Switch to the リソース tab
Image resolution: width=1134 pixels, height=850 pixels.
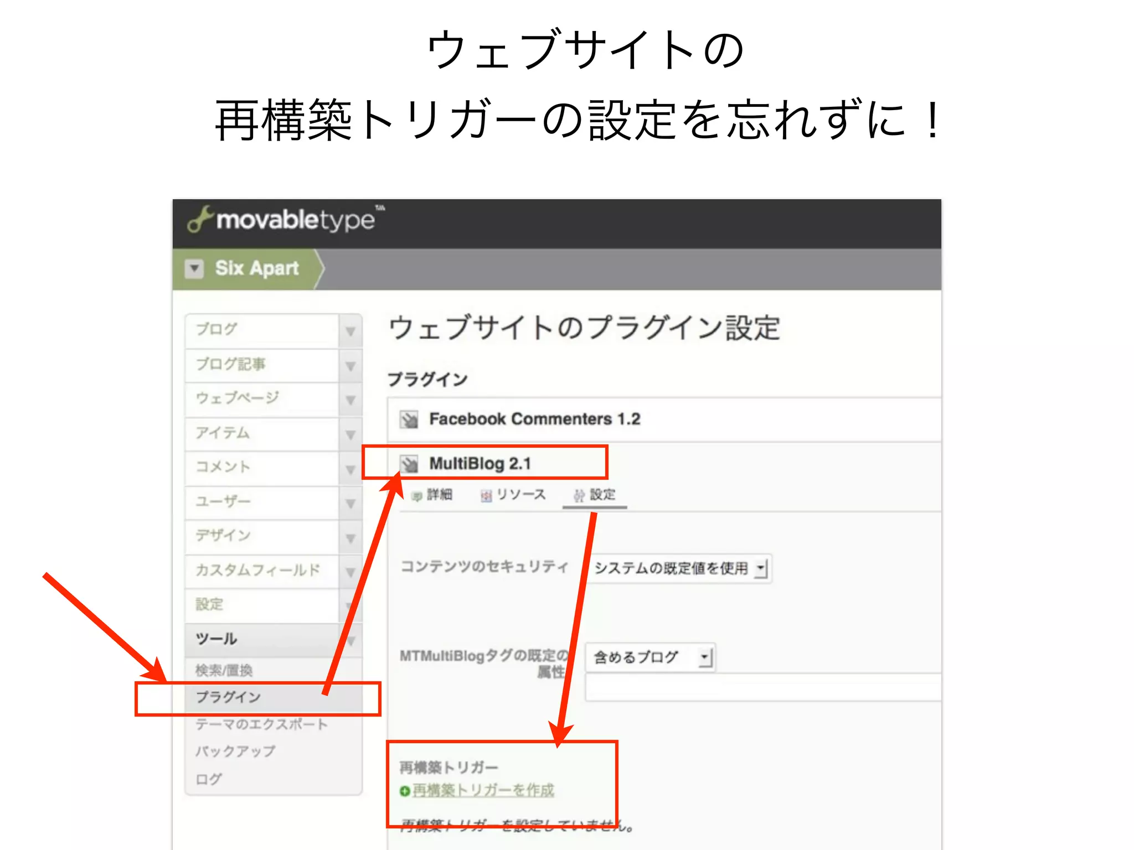pos(520,495)
